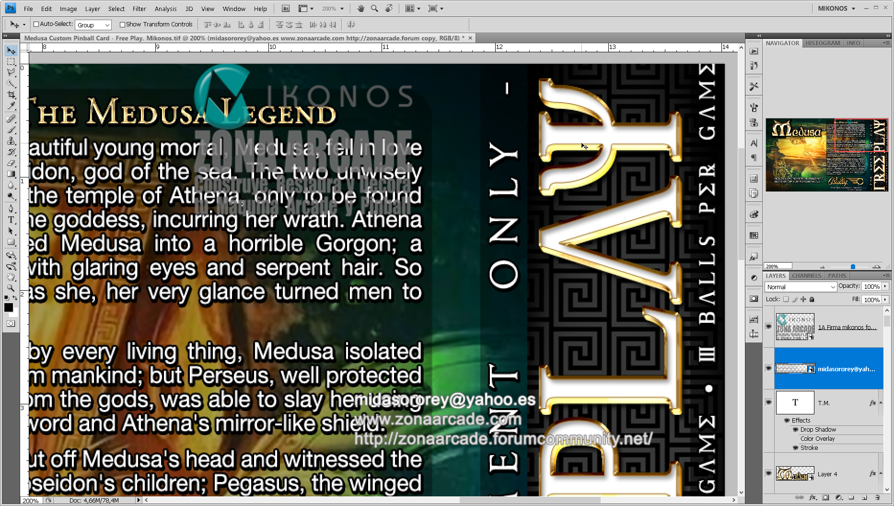Viewport: 894px width, 506px height.
Task: Select the Crop tool
Action: (11, 95)
